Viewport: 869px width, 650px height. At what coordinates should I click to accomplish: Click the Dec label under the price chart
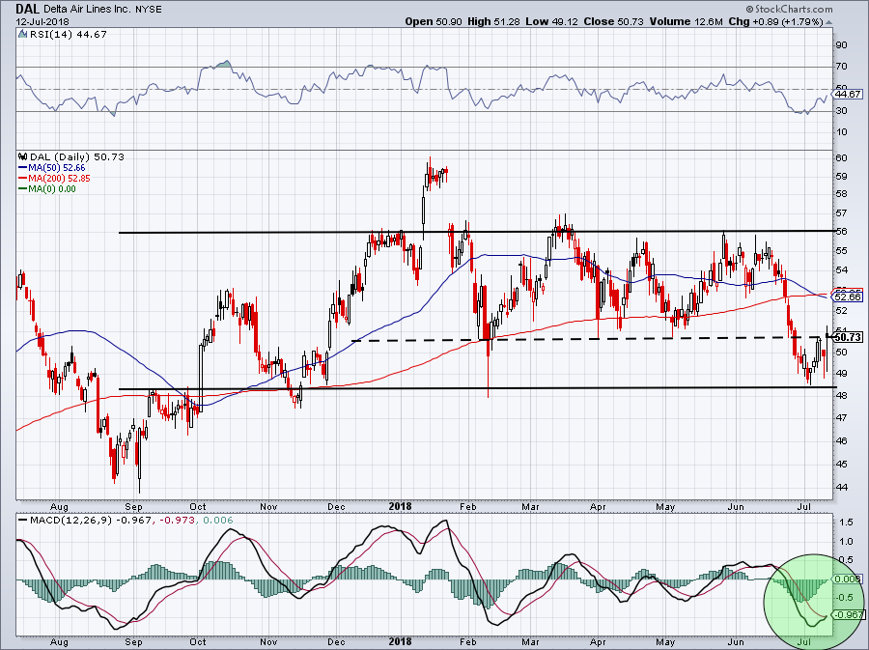336,506
